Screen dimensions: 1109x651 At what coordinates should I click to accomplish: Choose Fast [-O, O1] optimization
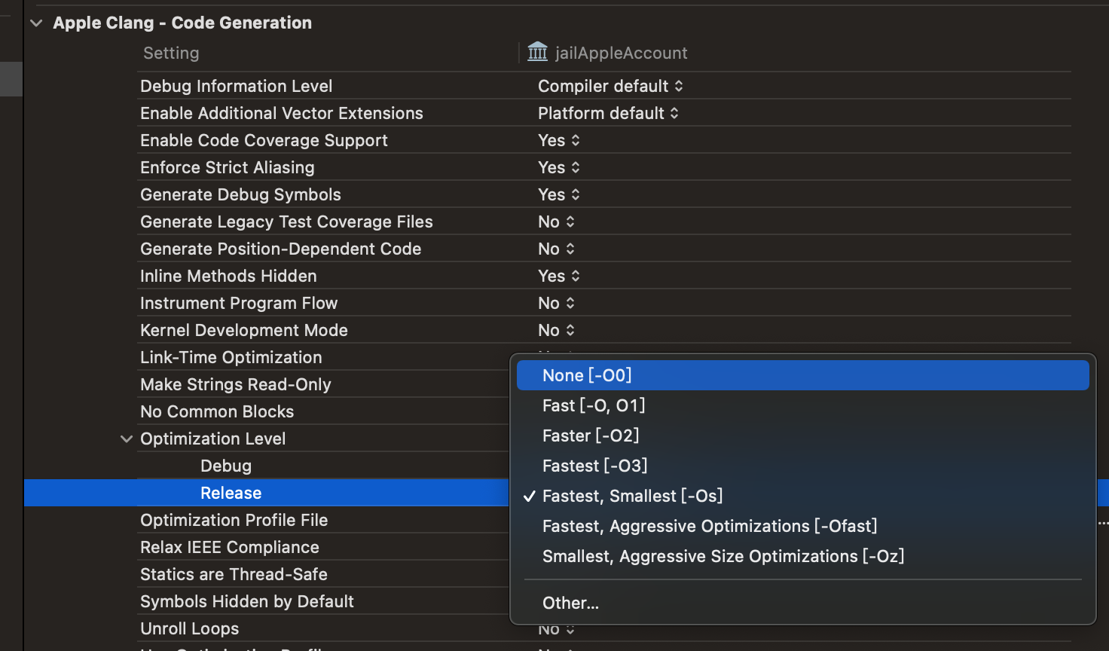pos(803,405)
